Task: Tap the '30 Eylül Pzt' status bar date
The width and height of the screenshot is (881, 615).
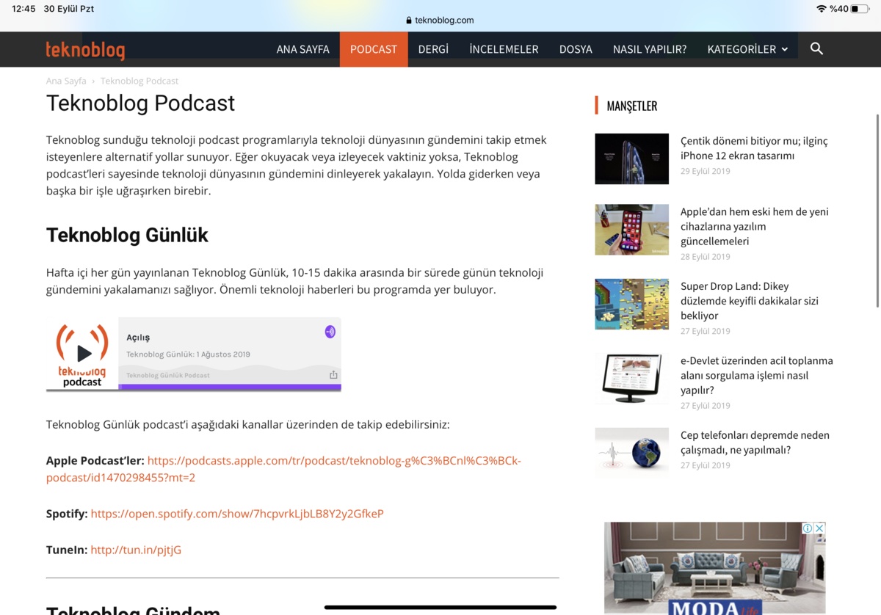Action: pos(69,9)
